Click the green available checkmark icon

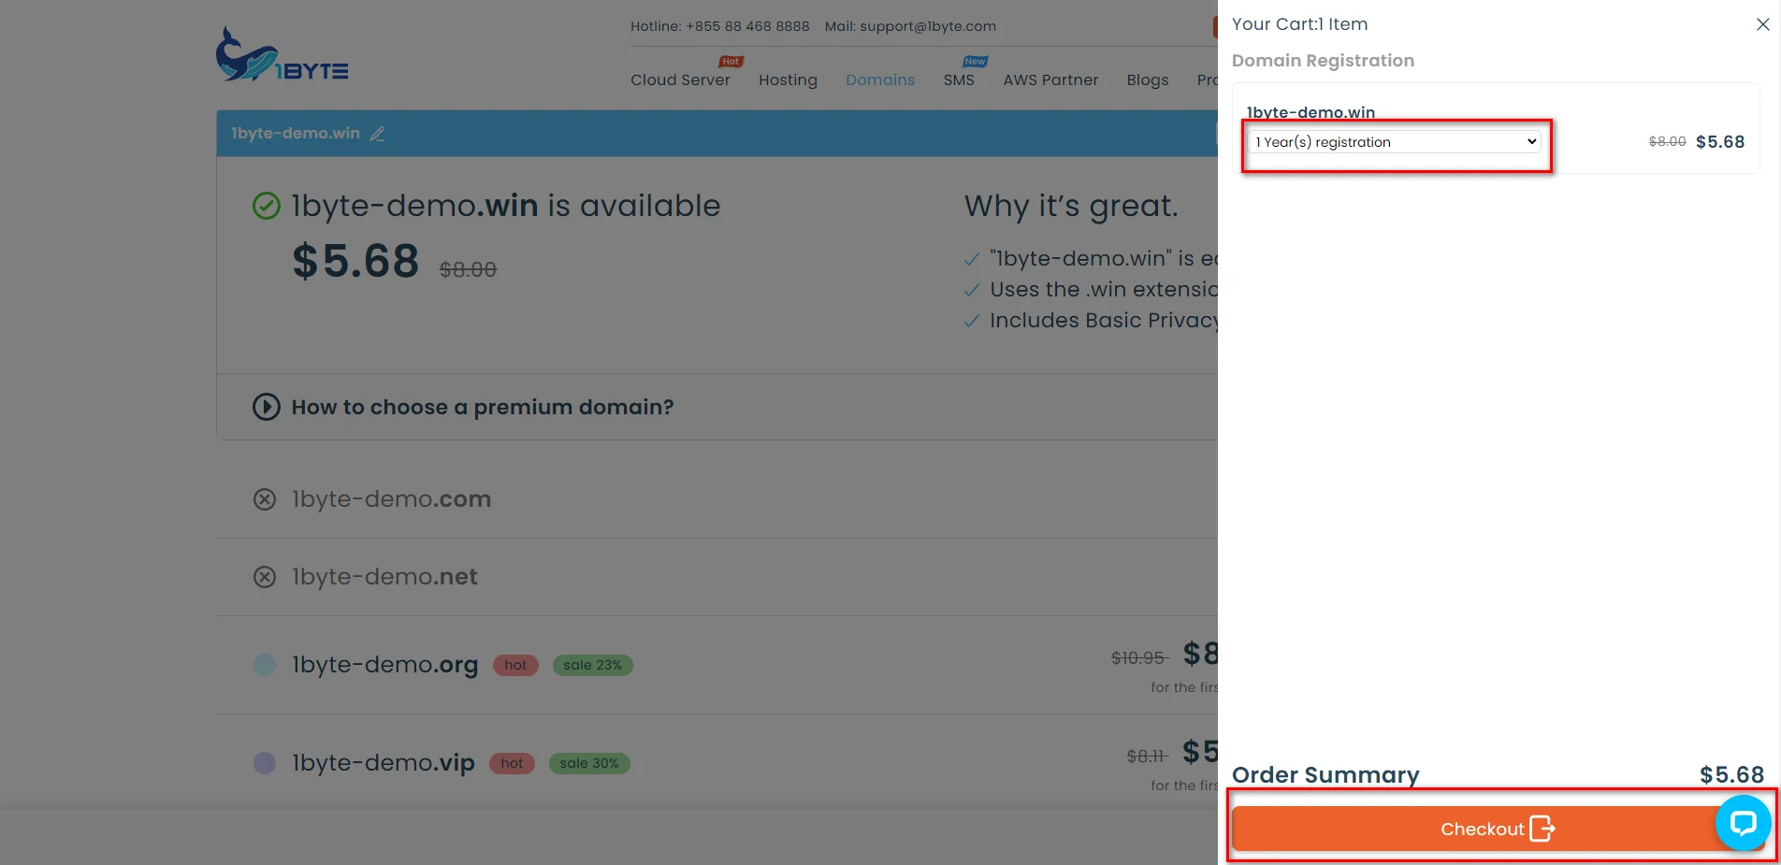click(267, 206)
